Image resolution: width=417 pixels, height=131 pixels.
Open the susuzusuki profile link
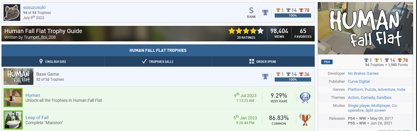34,7
